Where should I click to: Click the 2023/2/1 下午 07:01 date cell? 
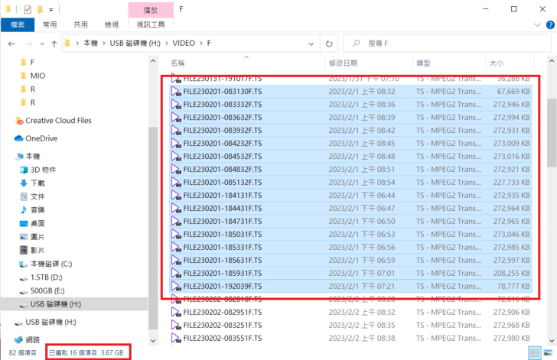click(362, 274)
